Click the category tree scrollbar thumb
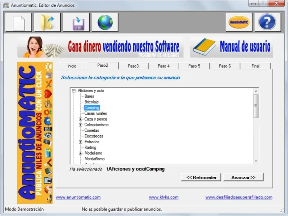Screen dimensions: 288x216 click(x=256, y=106)
